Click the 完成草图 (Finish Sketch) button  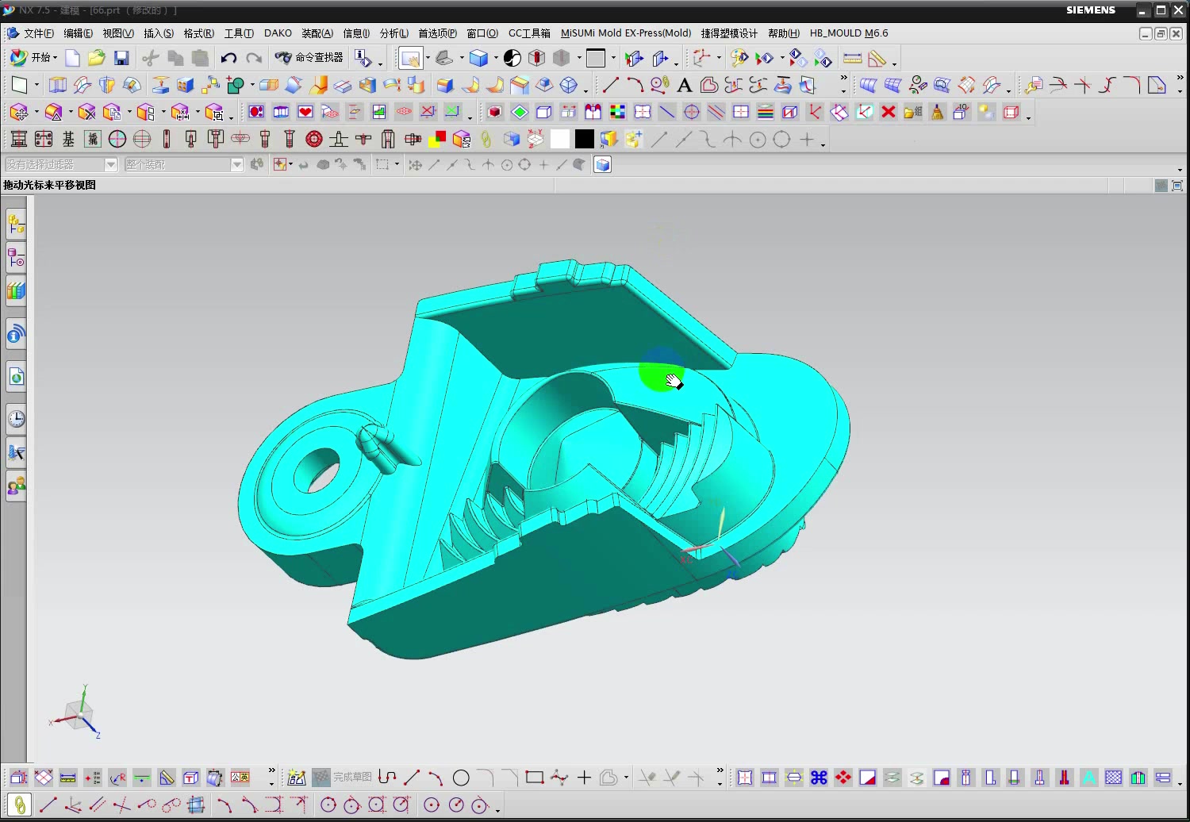click(x=342, y=778)
